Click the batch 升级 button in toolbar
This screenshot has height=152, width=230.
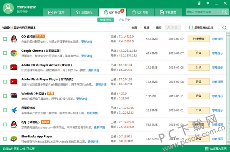(x=173, y=27)
